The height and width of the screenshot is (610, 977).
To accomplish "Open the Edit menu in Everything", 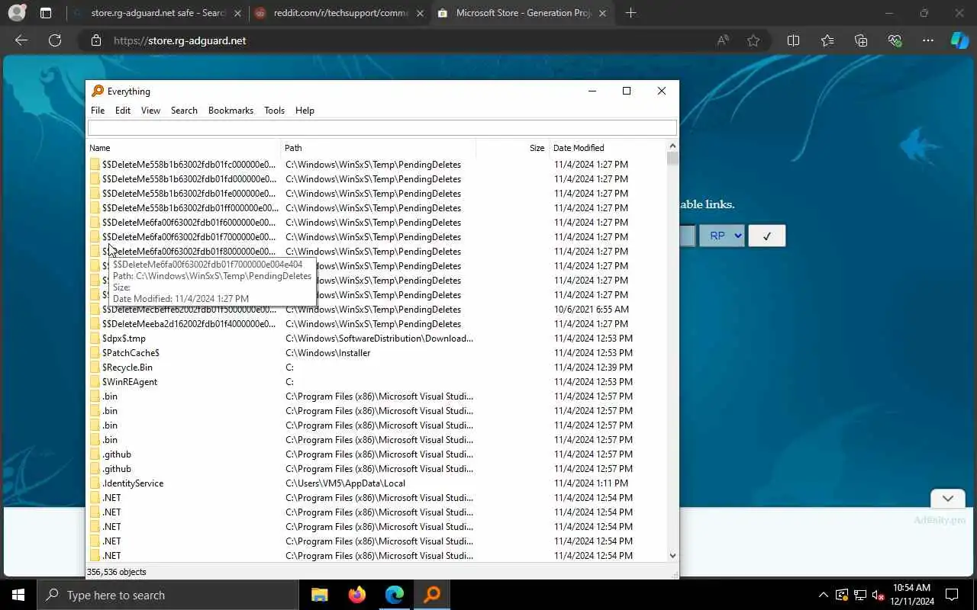I will coord(123,111).
